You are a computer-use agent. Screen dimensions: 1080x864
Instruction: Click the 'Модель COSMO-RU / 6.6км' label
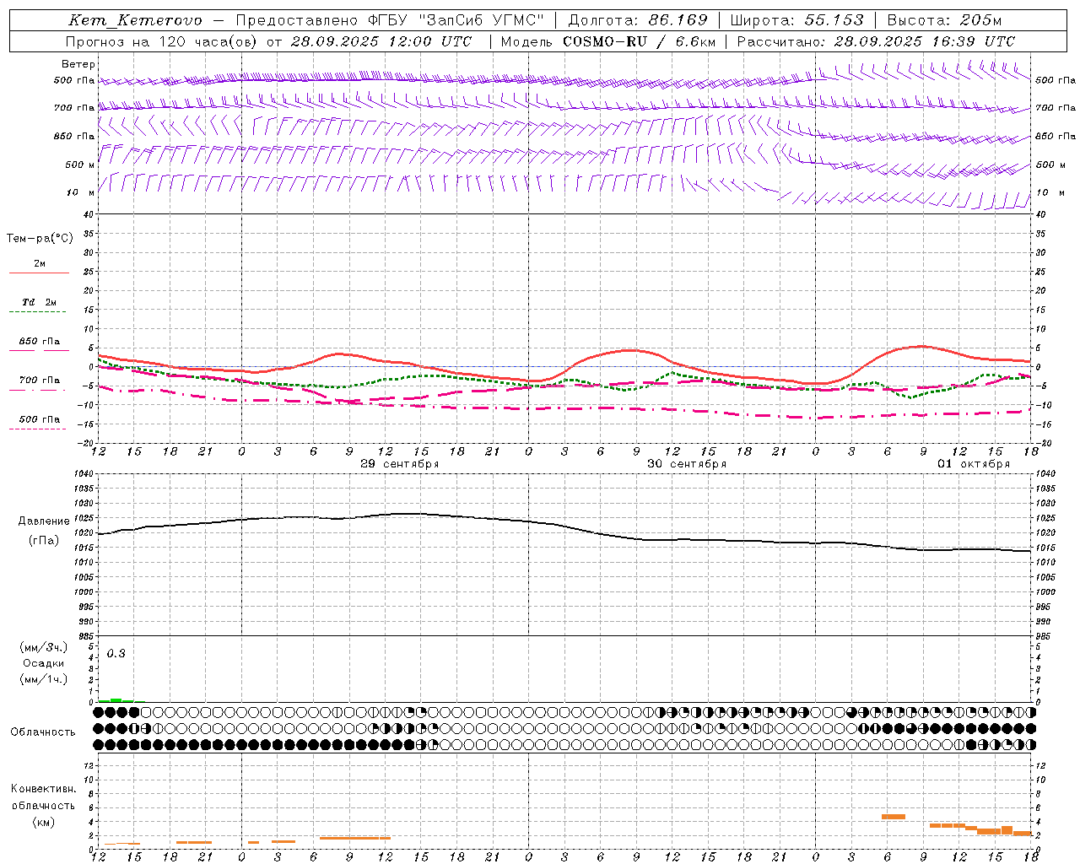(608, 41)
